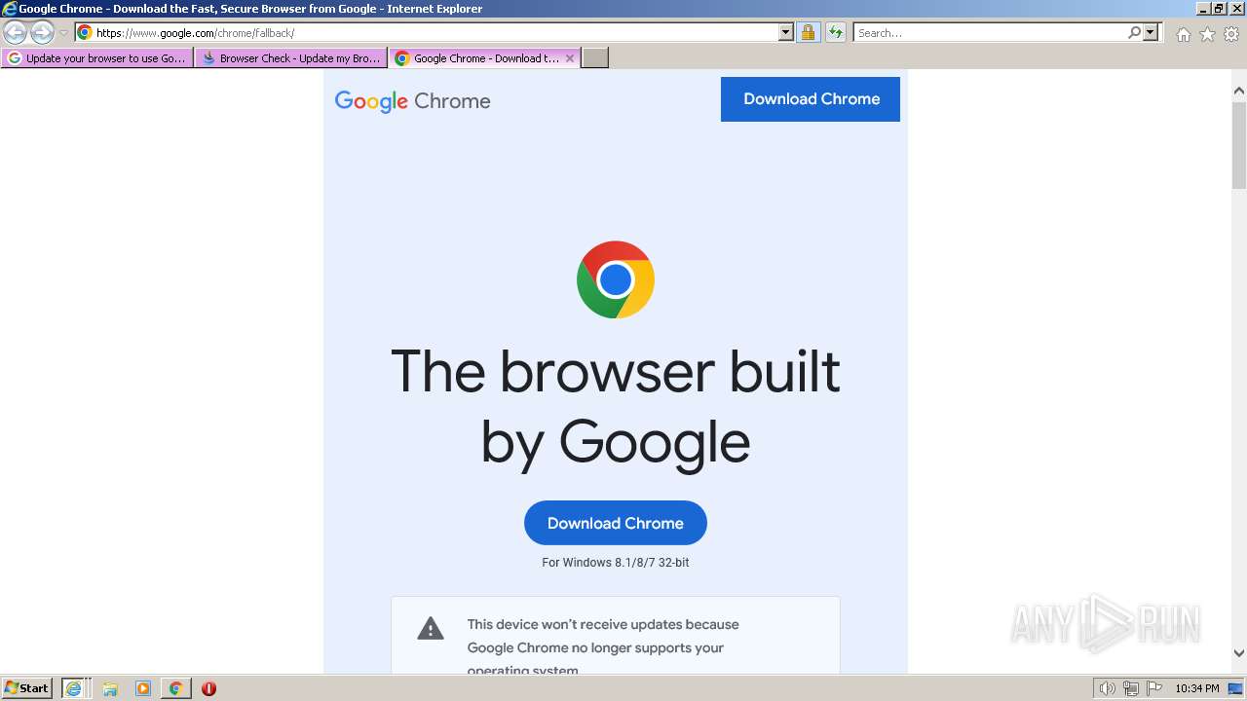Click the 'For Windows 8.1/8/7 32-bit' text
The height and width of the screenshot is (701, 1247).
click(x=616, y=563)
